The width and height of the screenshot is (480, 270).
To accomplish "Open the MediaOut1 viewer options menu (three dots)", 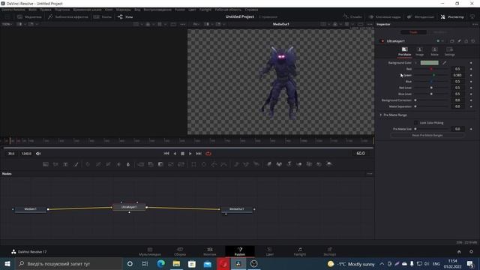I will [x=370, y=24].
